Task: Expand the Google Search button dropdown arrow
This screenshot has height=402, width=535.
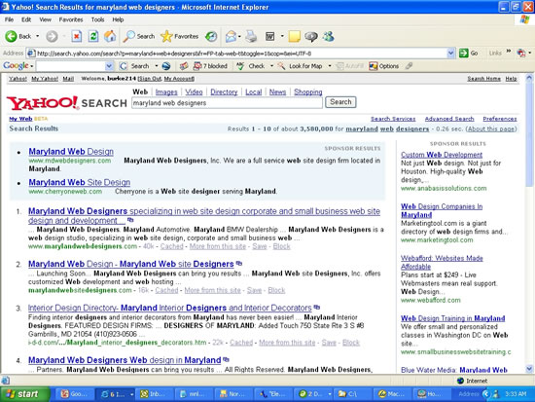Action: point(157,66)
